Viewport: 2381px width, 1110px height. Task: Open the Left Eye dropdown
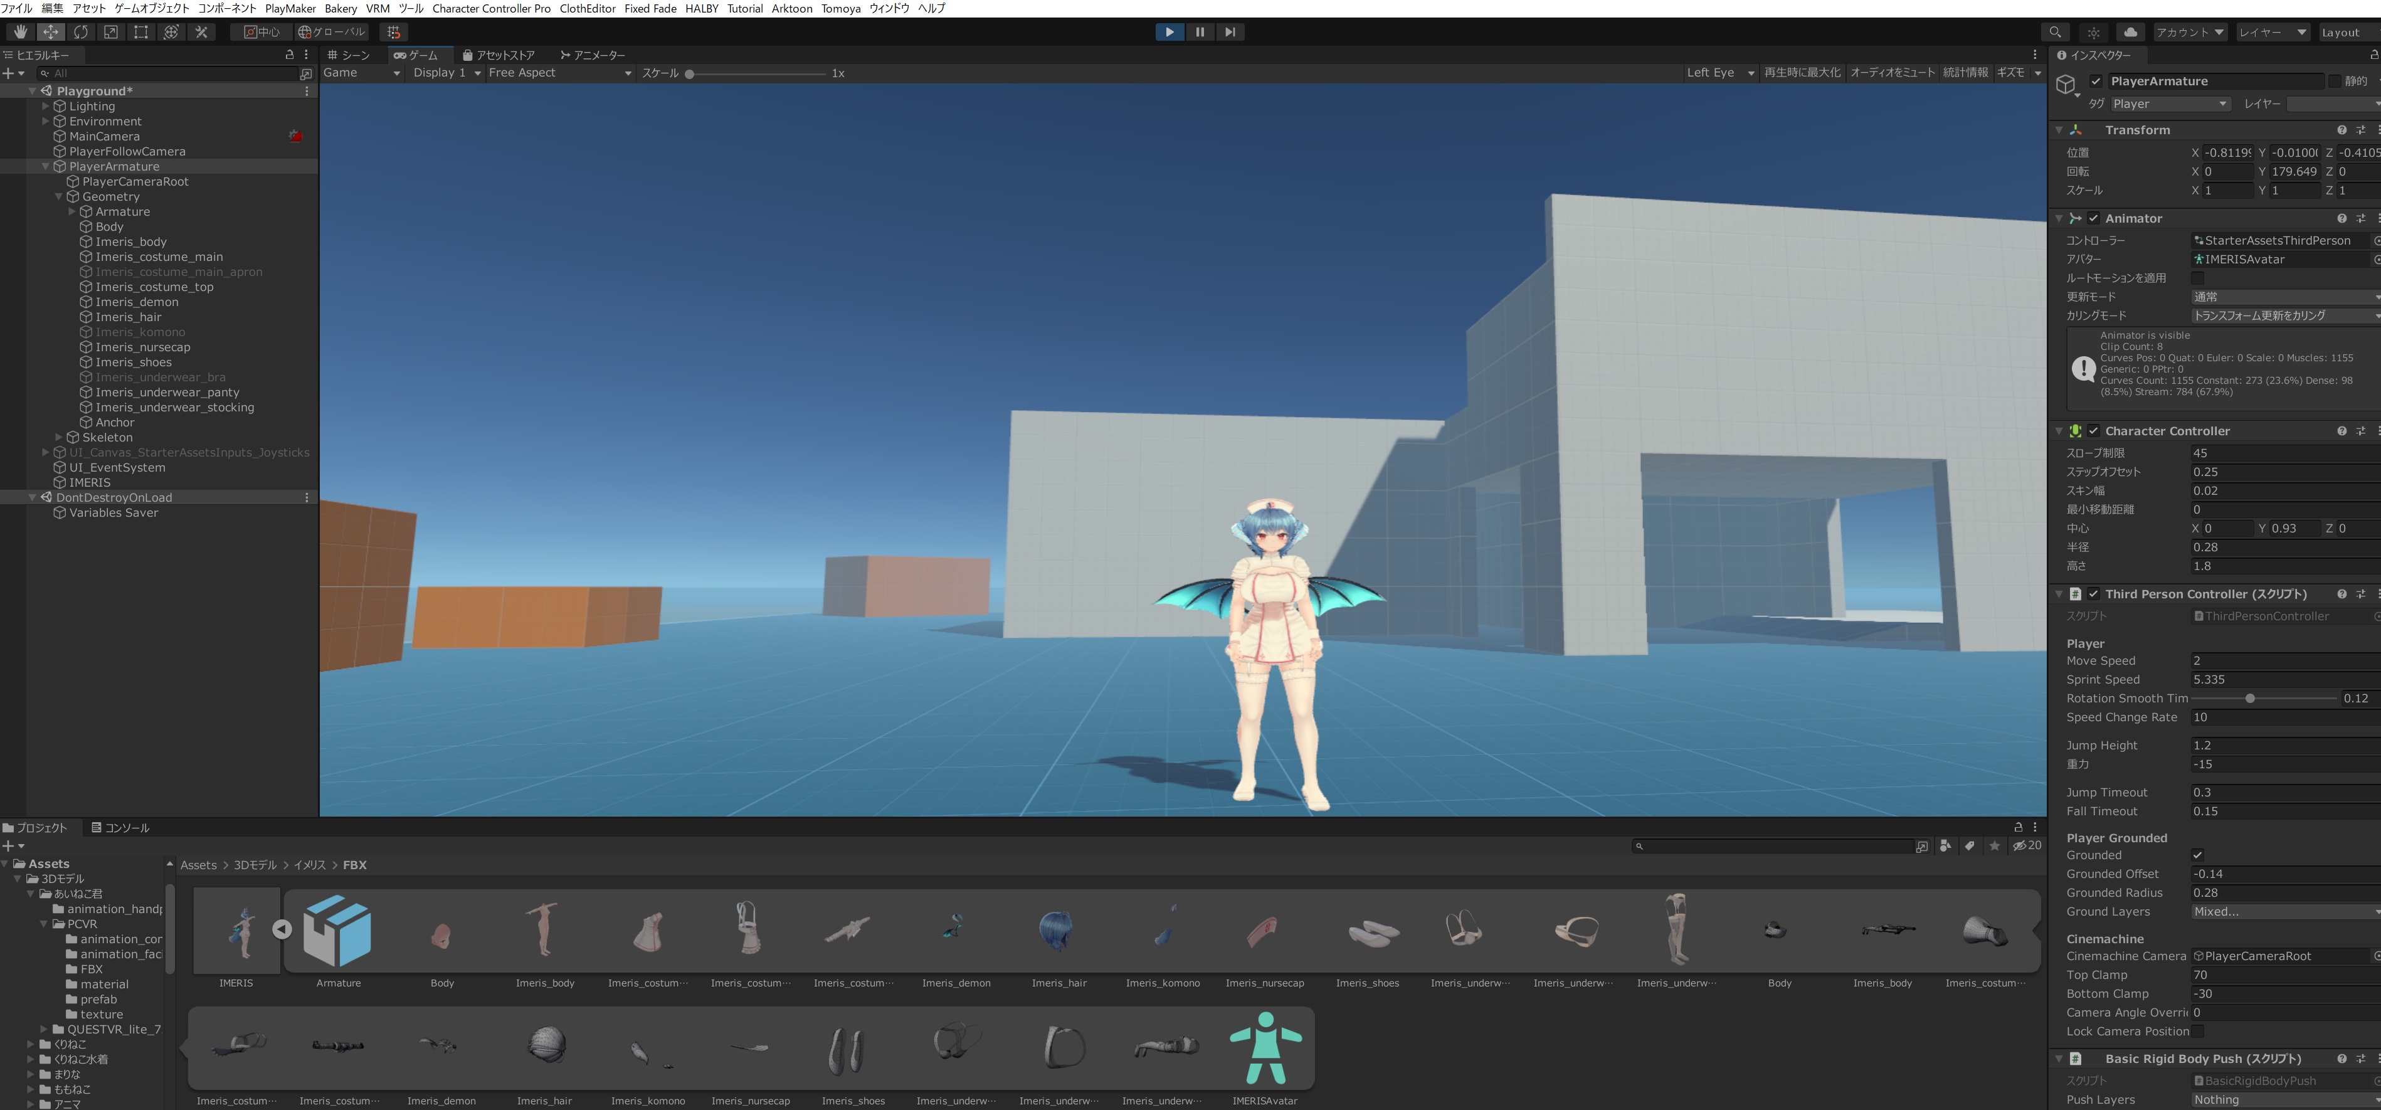pos(1720,73)
